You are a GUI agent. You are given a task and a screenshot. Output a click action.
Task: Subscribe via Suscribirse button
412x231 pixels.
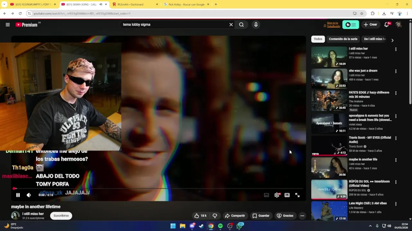[61, 216]
